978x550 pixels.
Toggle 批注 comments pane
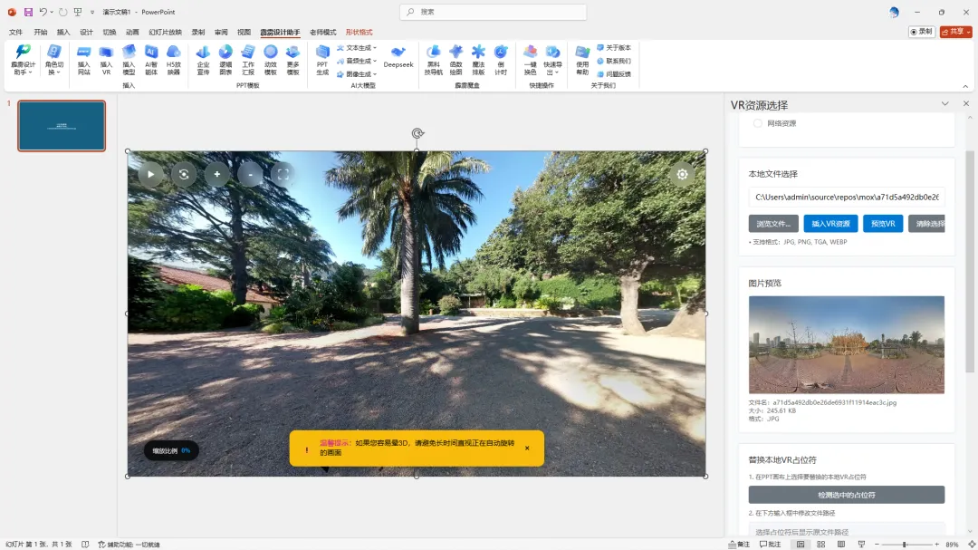[771, 545]
